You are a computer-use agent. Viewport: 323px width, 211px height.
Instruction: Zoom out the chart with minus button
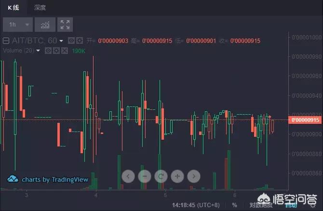[x=145, y=176]
